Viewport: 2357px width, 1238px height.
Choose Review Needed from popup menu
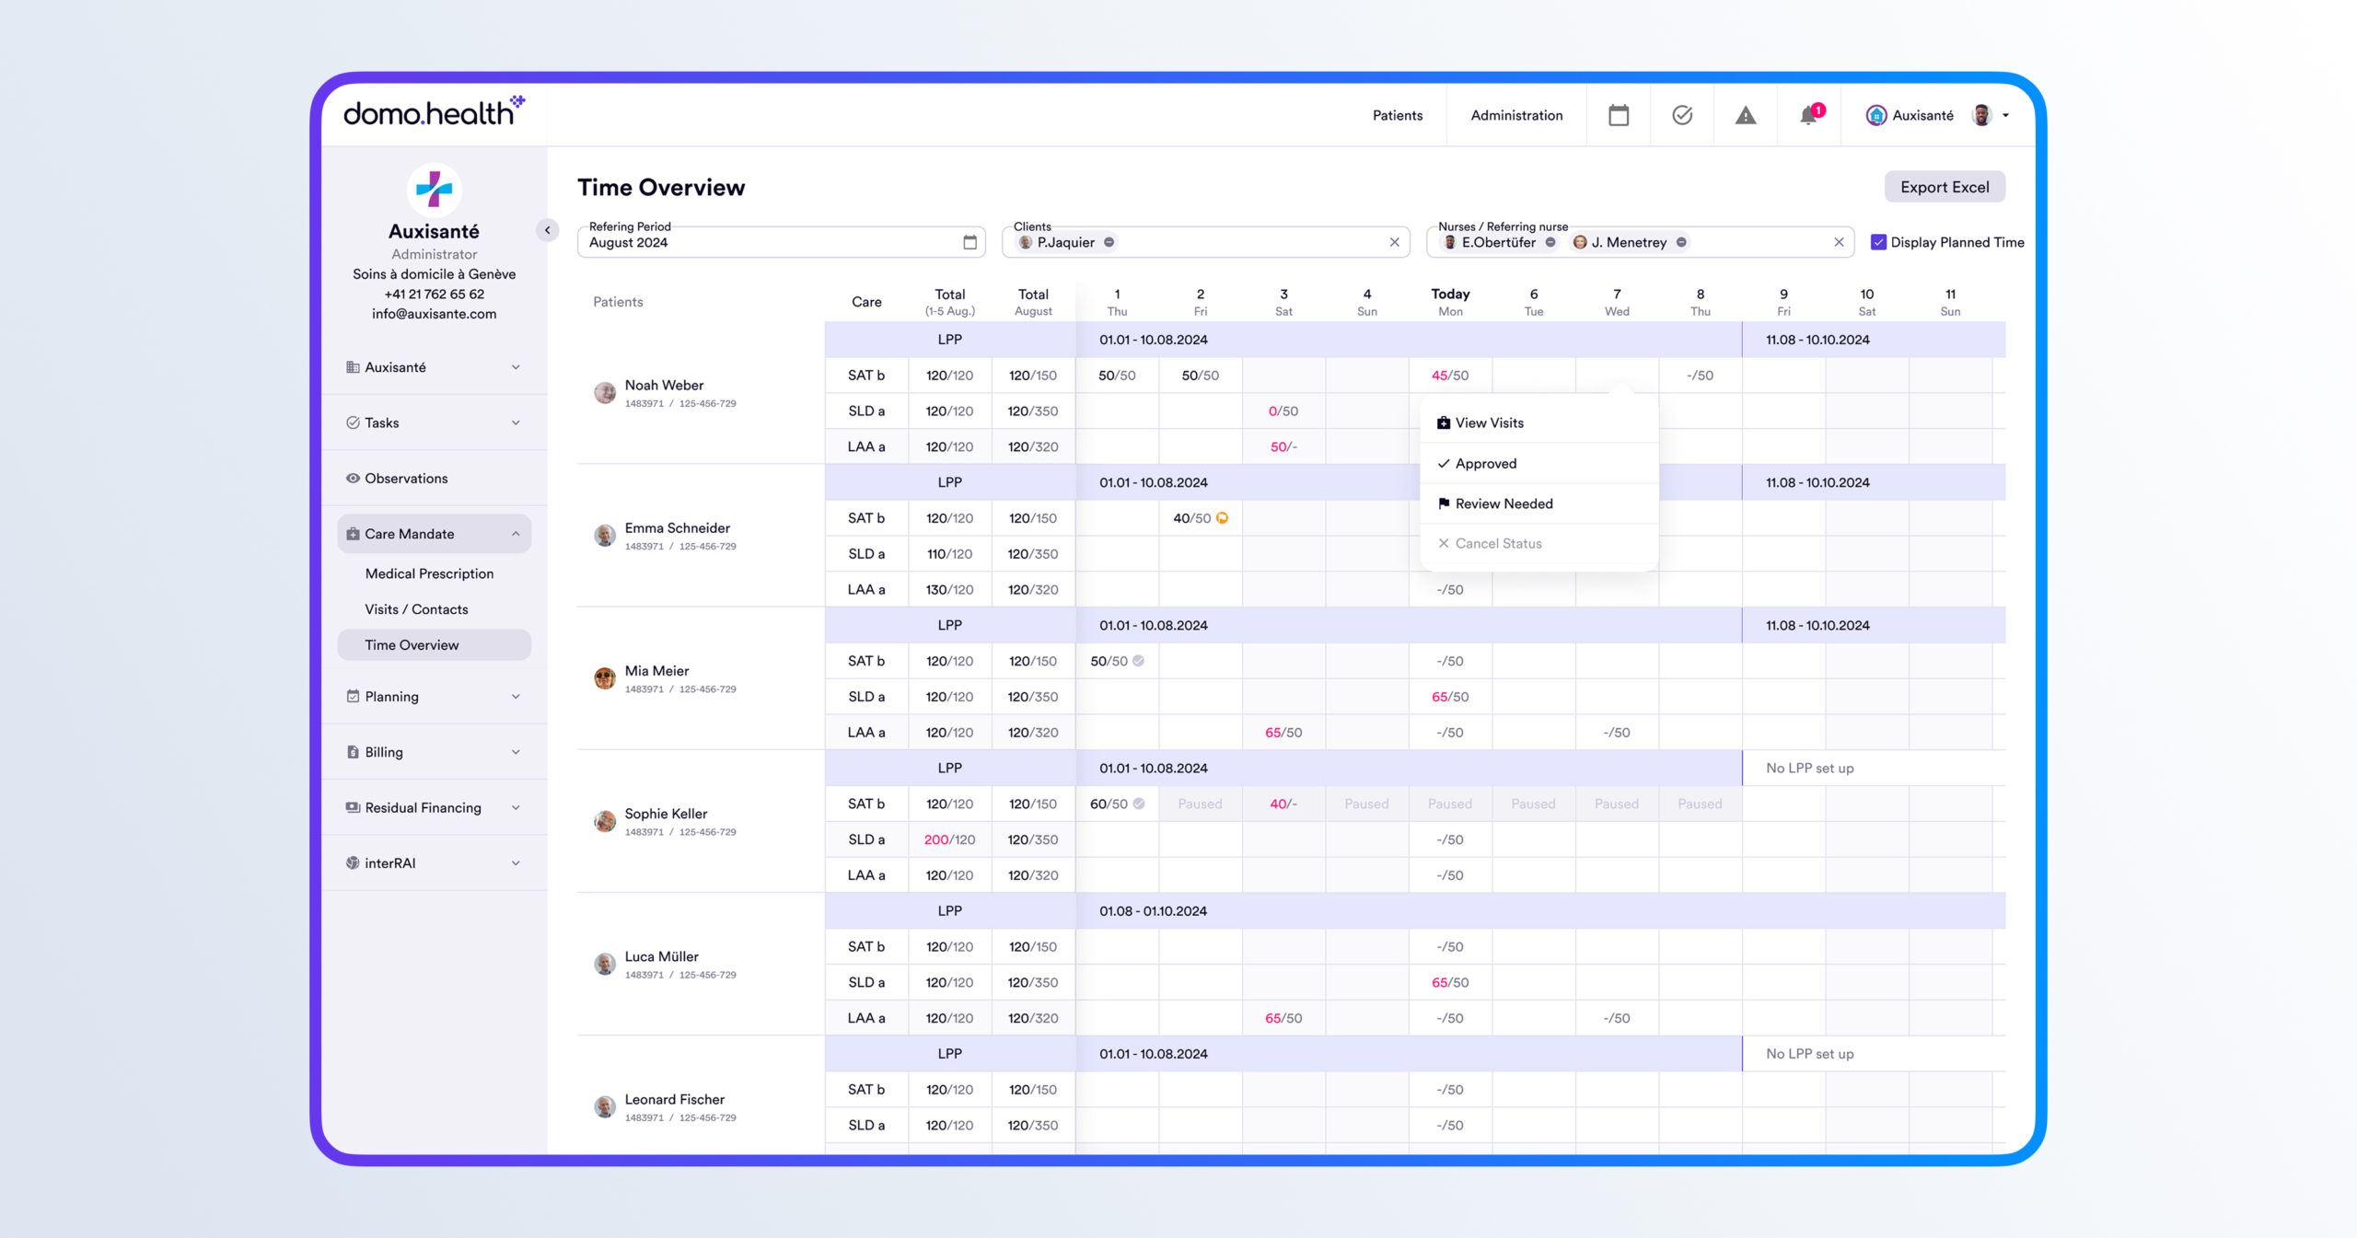click(x=1503, y=503)
